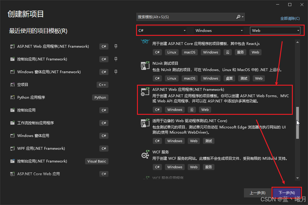Click the 云 tag of ASP.NET Web 应用程序
This screenshot has width=308, height=205.
point(192,110)
